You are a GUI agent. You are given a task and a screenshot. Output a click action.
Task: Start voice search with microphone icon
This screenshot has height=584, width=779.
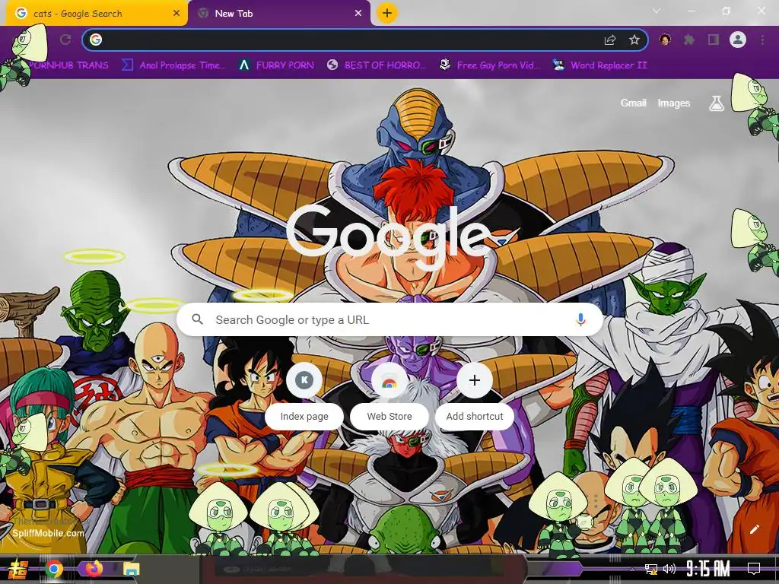(580, 319)
